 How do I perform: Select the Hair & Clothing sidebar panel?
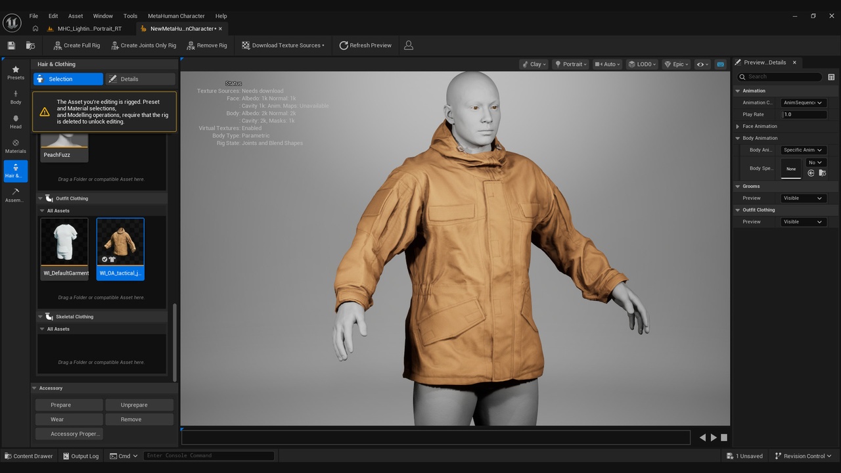click(16, 171)
